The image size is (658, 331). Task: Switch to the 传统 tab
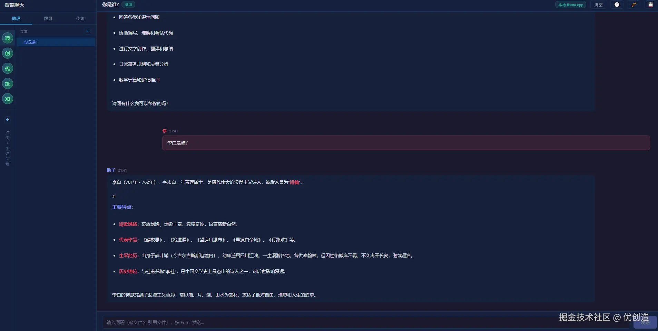point(80,19)
